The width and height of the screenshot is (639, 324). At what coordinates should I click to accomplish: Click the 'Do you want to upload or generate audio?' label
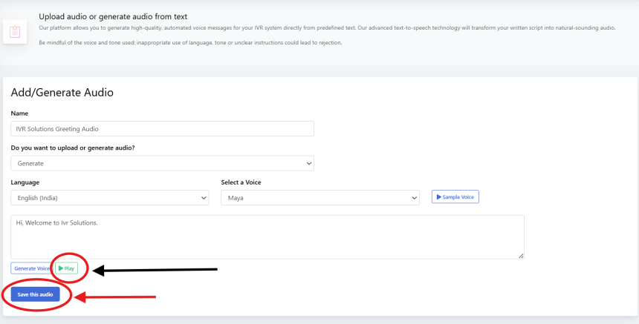[78, 148]
